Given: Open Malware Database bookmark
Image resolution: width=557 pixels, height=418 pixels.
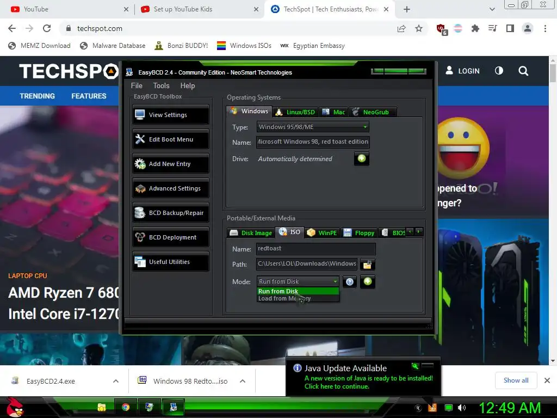Looking at the screenshot, I should pos(113,46).
